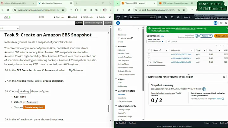Switch to Volumes | EC2 browser tab
The height and width of the screenshot is (128, 228).
pos(138,3)
